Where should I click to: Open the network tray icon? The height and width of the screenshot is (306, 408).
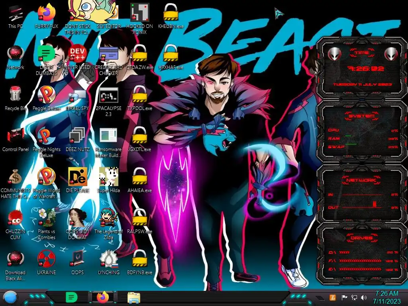coord(354,297)
